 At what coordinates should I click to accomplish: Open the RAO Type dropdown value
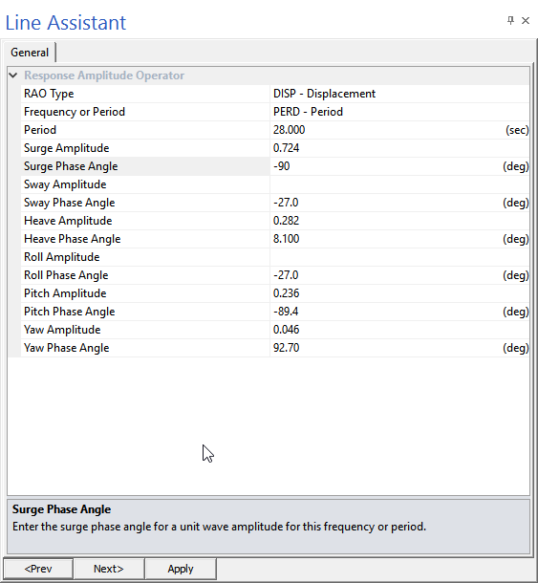pos(399,94)
